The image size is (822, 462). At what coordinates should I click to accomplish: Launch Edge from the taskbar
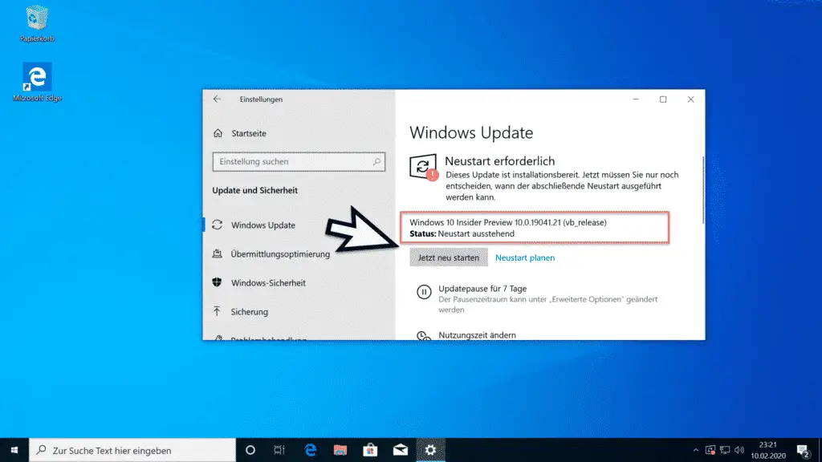pyautogui.click(x=311, y=451)
